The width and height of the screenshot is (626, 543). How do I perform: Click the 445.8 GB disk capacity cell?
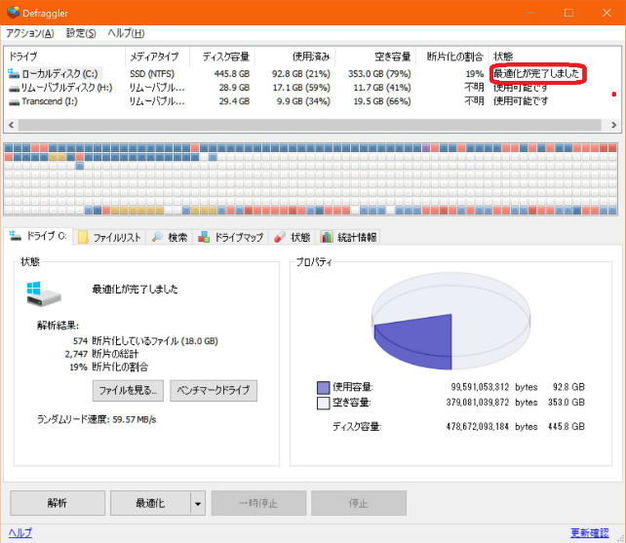tap(232, 74)
